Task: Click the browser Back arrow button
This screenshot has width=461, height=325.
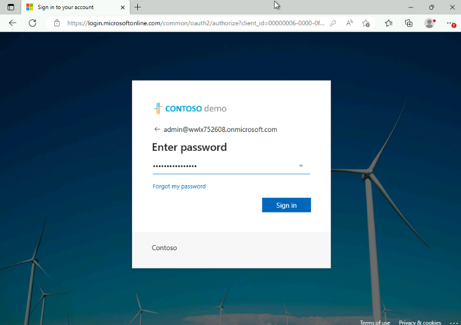Action: click(x=13, y=23)
